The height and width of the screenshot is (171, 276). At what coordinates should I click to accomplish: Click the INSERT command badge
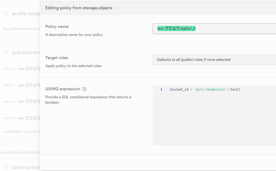coord(9,85)
